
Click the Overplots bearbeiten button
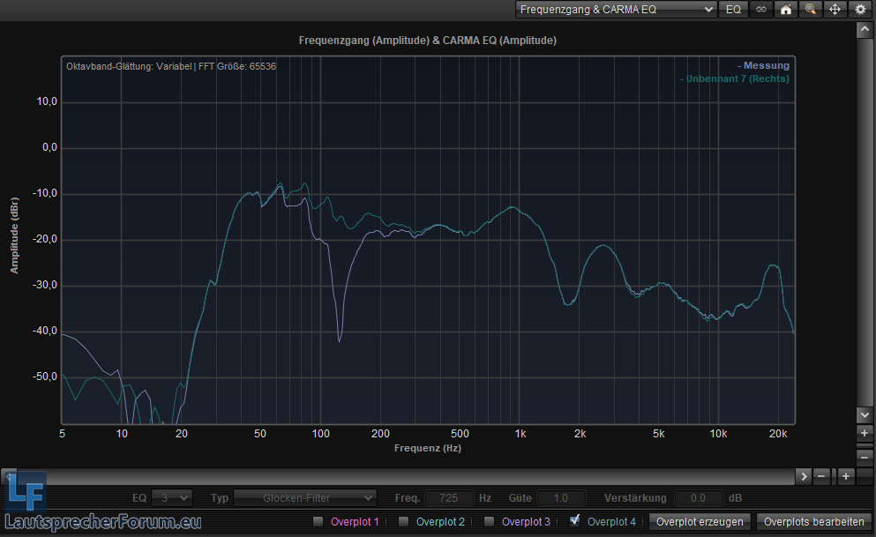click(x=813, y=521)
